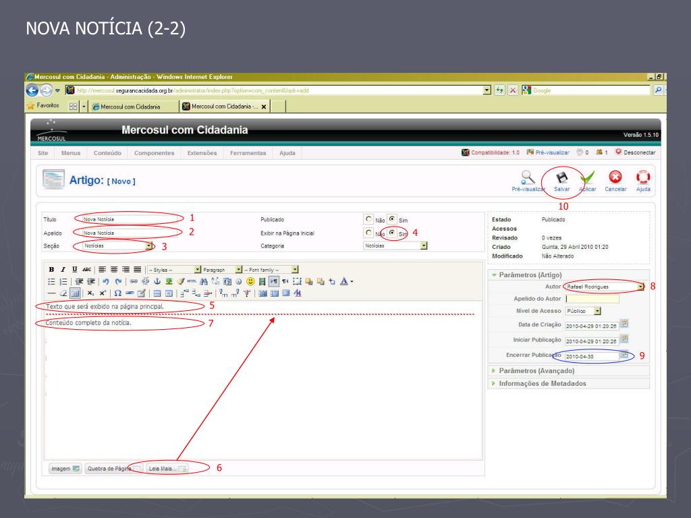Click the Salvar button
This screenshot has height=518, width=691.
coord(562,182)
